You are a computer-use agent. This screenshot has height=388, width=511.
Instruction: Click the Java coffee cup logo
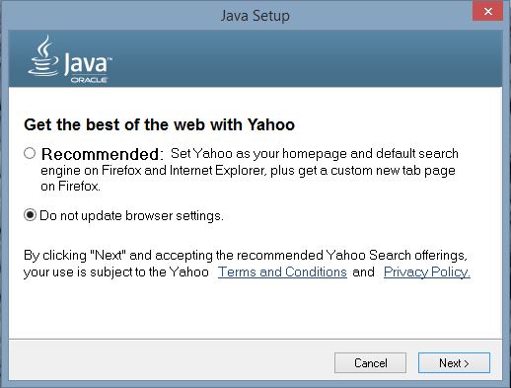(x=43, y=56)
